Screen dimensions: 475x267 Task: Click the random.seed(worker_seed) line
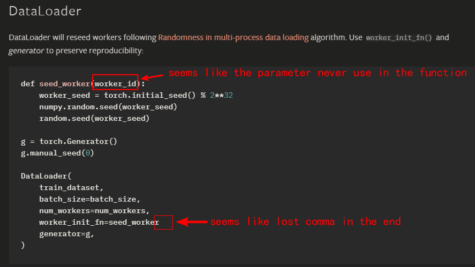[94, 119]
